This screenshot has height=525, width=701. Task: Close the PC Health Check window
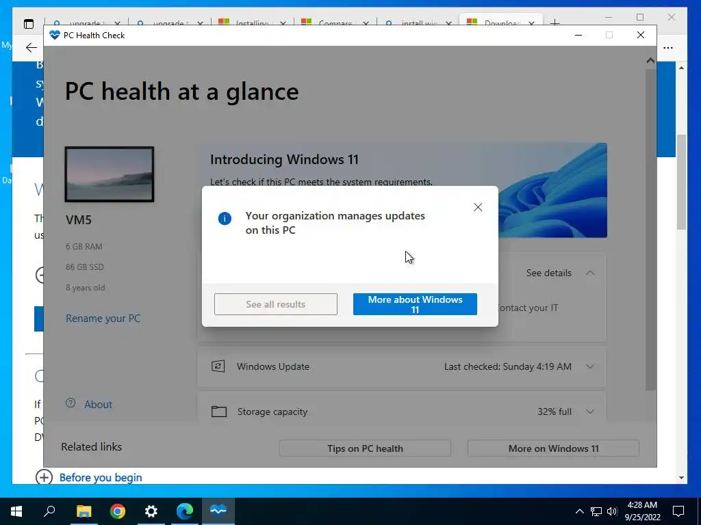[641, 35]
